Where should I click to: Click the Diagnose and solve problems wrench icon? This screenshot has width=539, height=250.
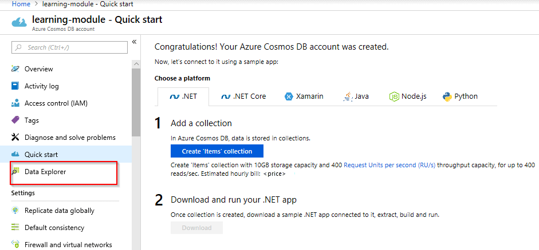pos(15,138)
